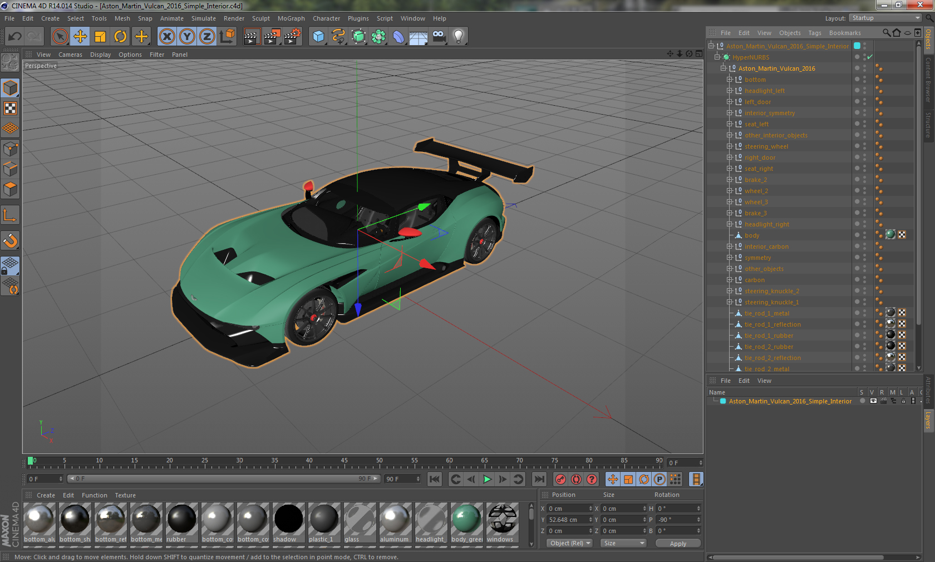Expand the interior_carbon object node
Image resolution: width=935 pixels, height=562 pixels.
click(x=730, y=246)
